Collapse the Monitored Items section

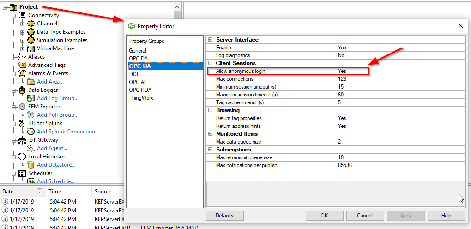pos(210,134)
